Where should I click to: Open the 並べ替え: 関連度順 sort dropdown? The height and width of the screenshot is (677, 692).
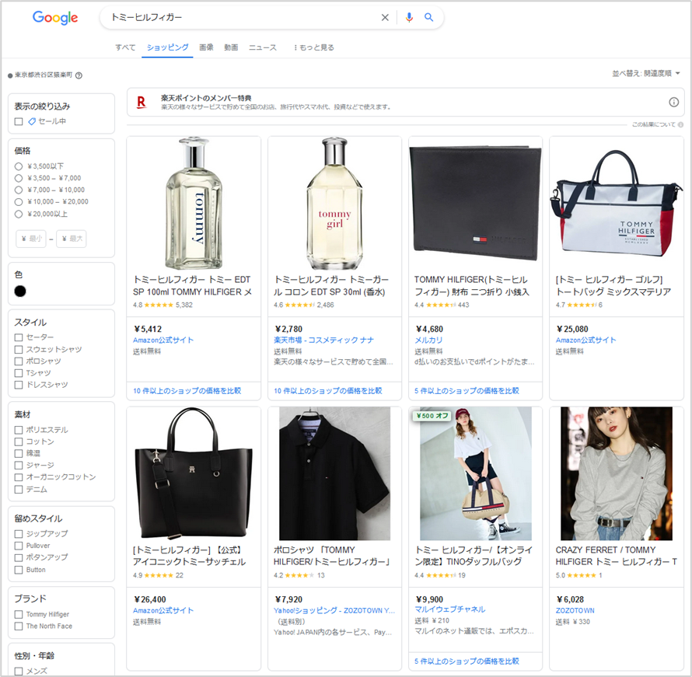tap(646, 73)
